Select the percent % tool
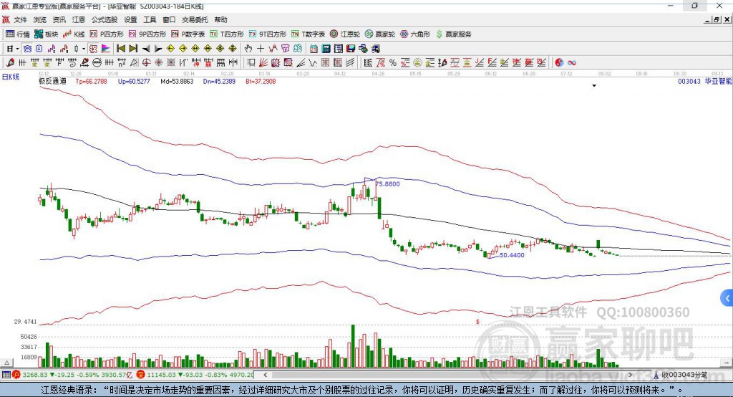 click(x=393, y=62)
